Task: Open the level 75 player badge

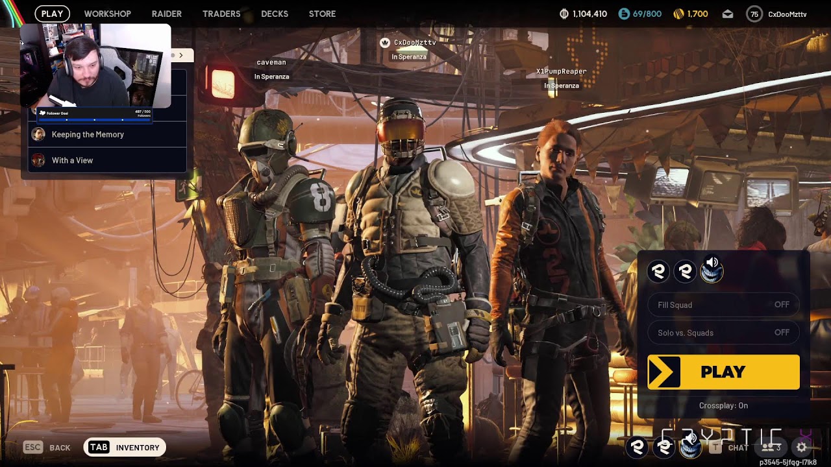Action: pyautogui.click(x=754, y=14)
